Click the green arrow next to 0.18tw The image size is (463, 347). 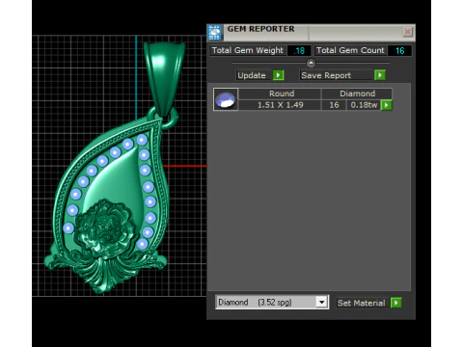click(387, 105)
